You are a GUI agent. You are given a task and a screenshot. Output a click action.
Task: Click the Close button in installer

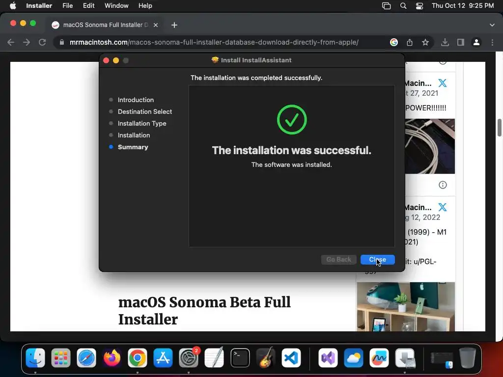click(x=377, y=259)
